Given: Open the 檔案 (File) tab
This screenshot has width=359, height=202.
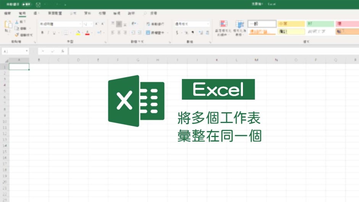Looking at the screenshot, I should click(7, 13).
